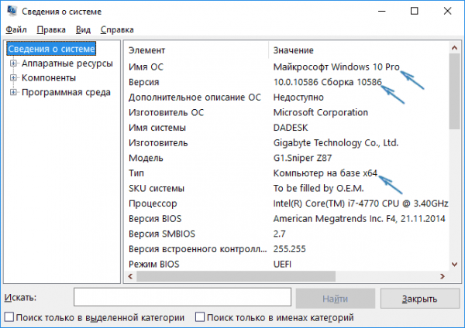Click the System Information title bar icon
The height and width of the screenshot is (328, 465).
12,11
